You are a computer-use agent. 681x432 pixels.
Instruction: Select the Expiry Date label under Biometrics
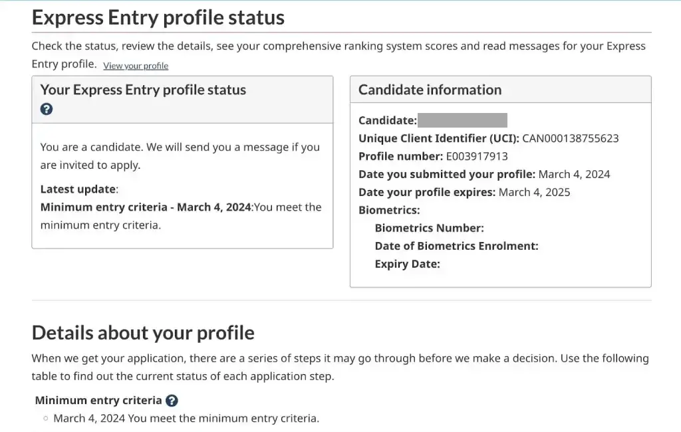point(408,263)
